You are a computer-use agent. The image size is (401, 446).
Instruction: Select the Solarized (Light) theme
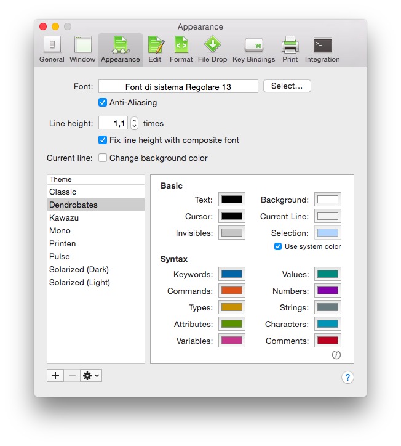coord(96,282)
